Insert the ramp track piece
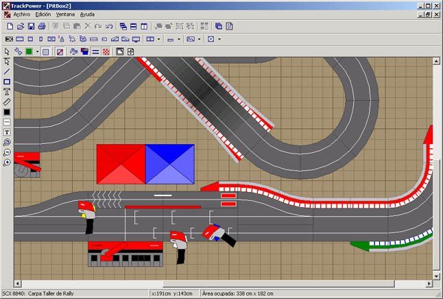The image size is (443, 299). pos(115,39)
